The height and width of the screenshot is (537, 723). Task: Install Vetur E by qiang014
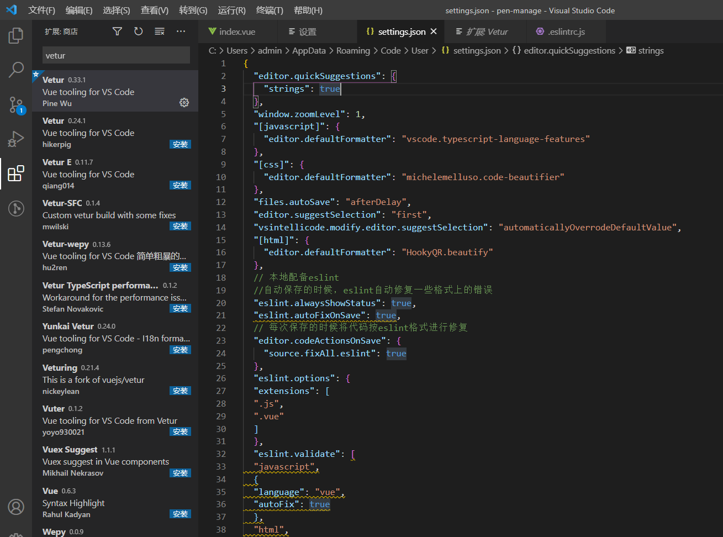[x=181, y=185]
